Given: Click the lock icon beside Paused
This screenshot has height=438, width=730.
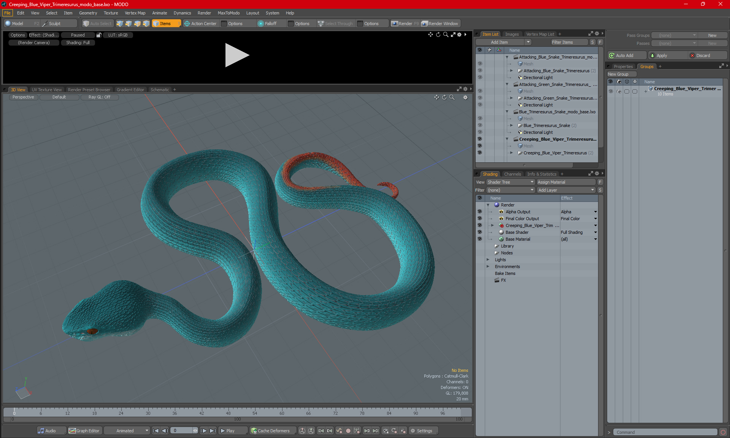Looking at the screenshot, I should click(99, 35).
